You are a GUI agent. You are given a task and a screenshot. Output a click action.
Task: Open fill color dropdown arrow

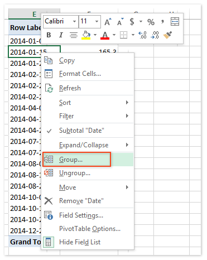click(95, 35)
